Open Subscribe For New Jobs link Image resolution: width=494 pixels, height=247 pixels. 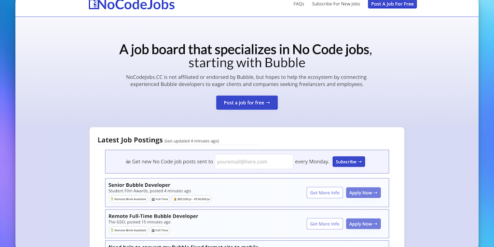coord(336,4)
